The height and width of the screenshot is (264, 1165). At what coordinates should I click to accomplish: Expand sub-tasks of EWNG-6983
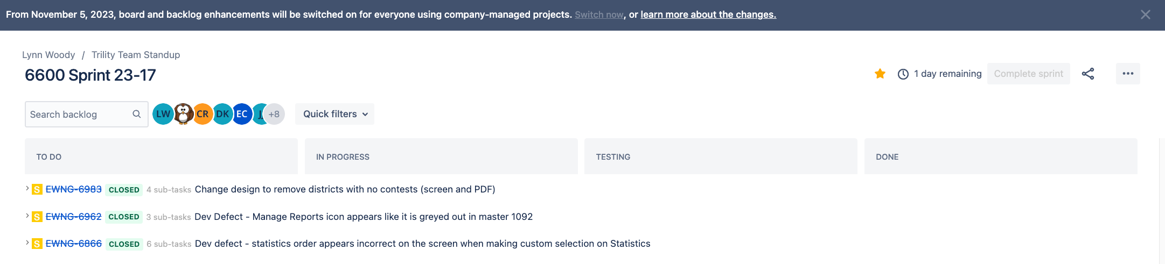[27, 188]
